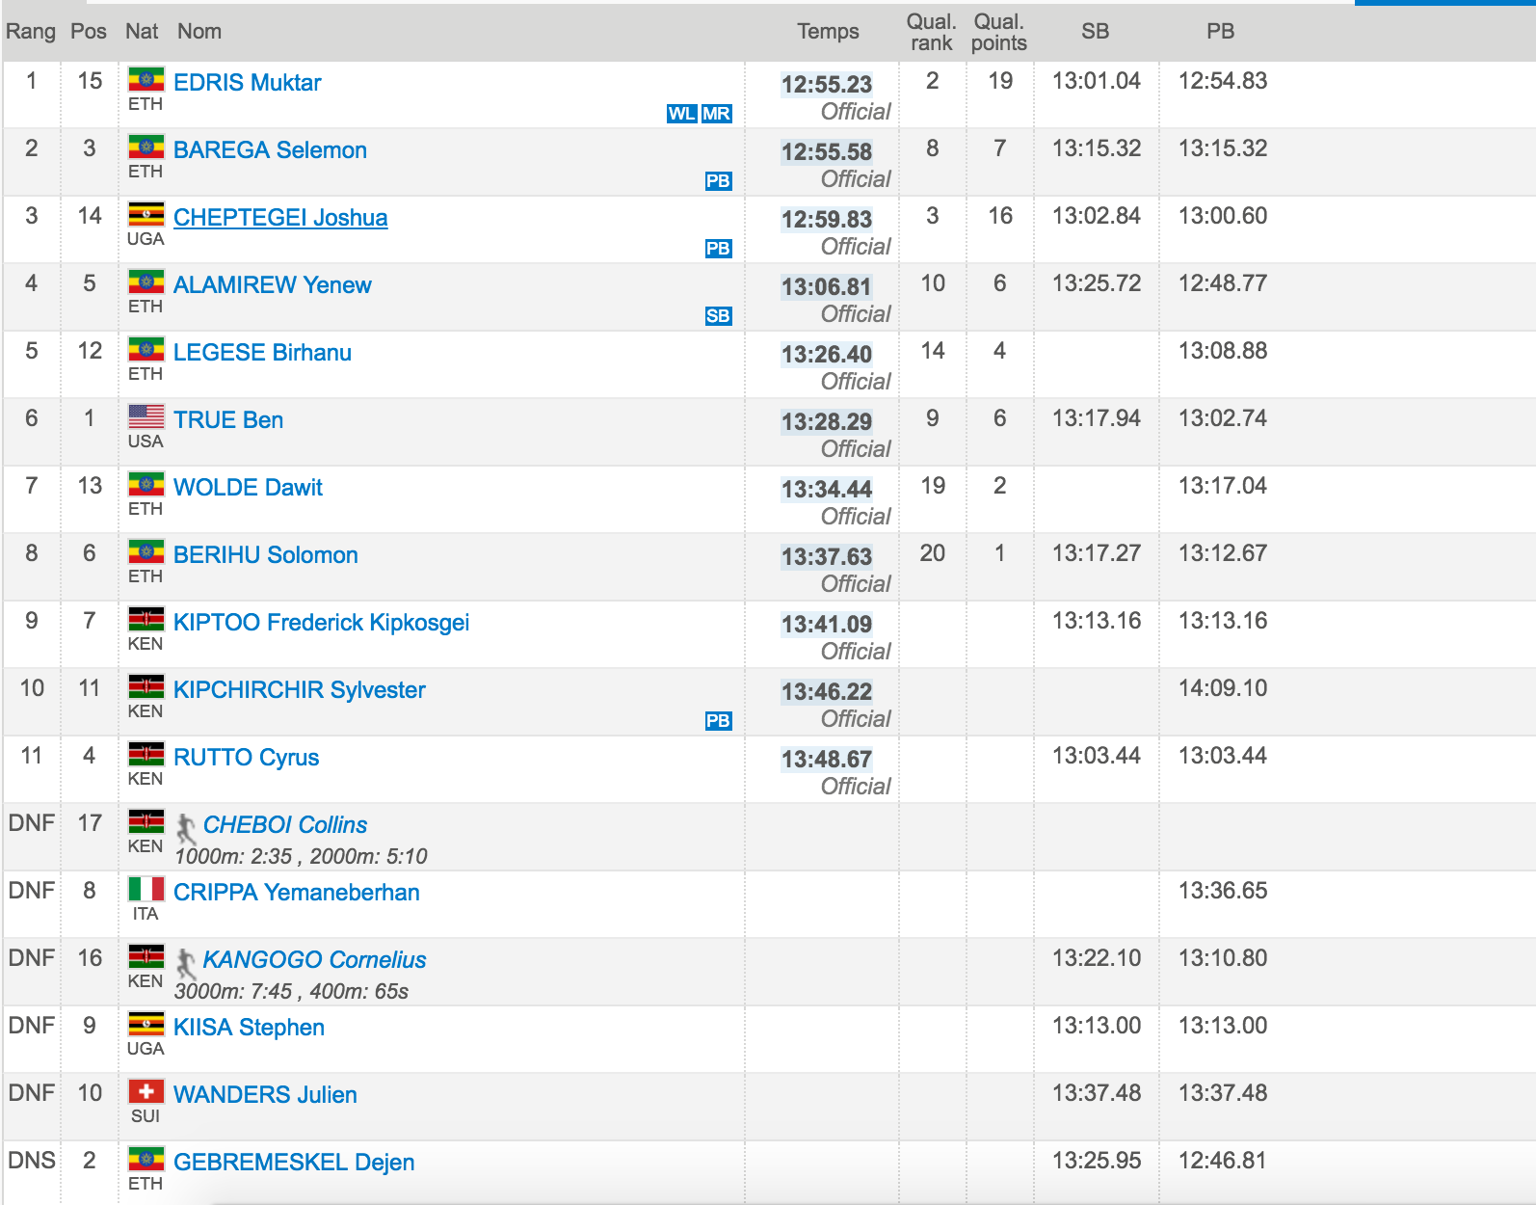
Task: Open GEBREMESKEL Dejen athlete profile
Action: coord(294,1163)
